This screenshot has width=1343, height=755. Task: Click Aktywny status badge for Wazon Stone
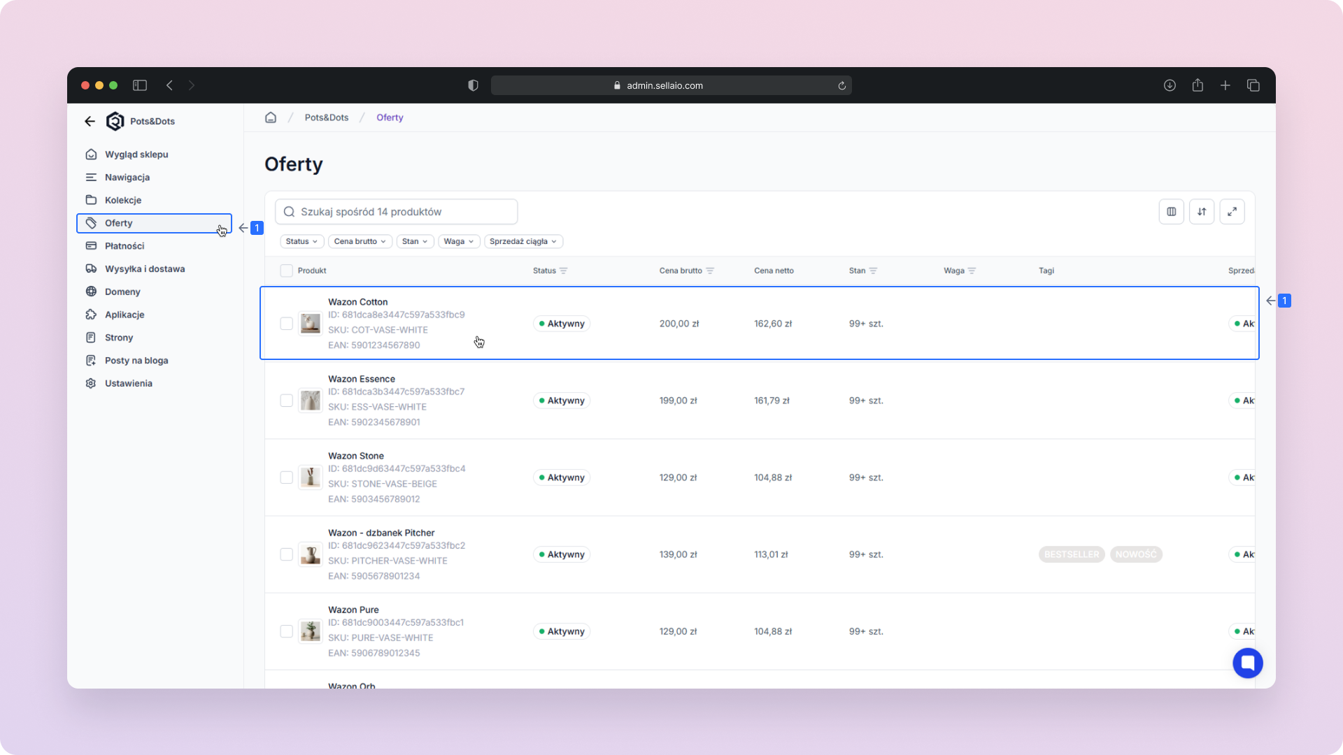click(x=562, y=477)
